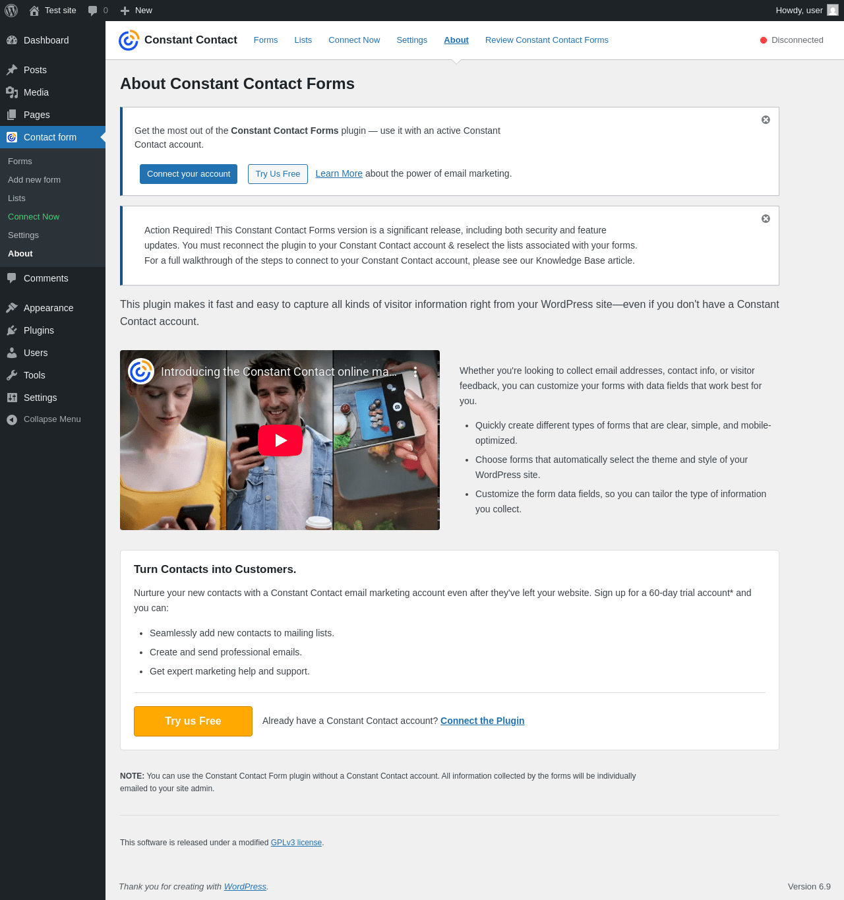Image resolution: width=844 pixels, height=900 pixels.
Task: Click the plus New icon in admin bar
Action: (125, 11)
